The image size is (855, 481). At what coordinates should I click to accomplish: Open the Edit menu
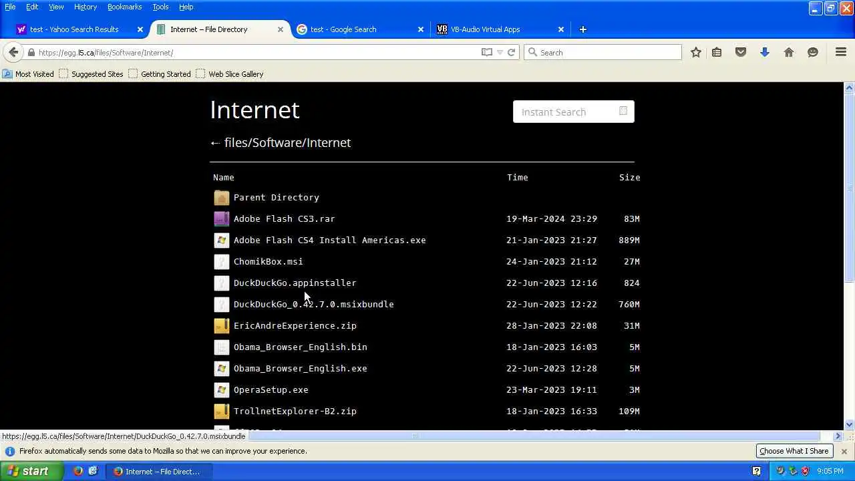(32, 7)
